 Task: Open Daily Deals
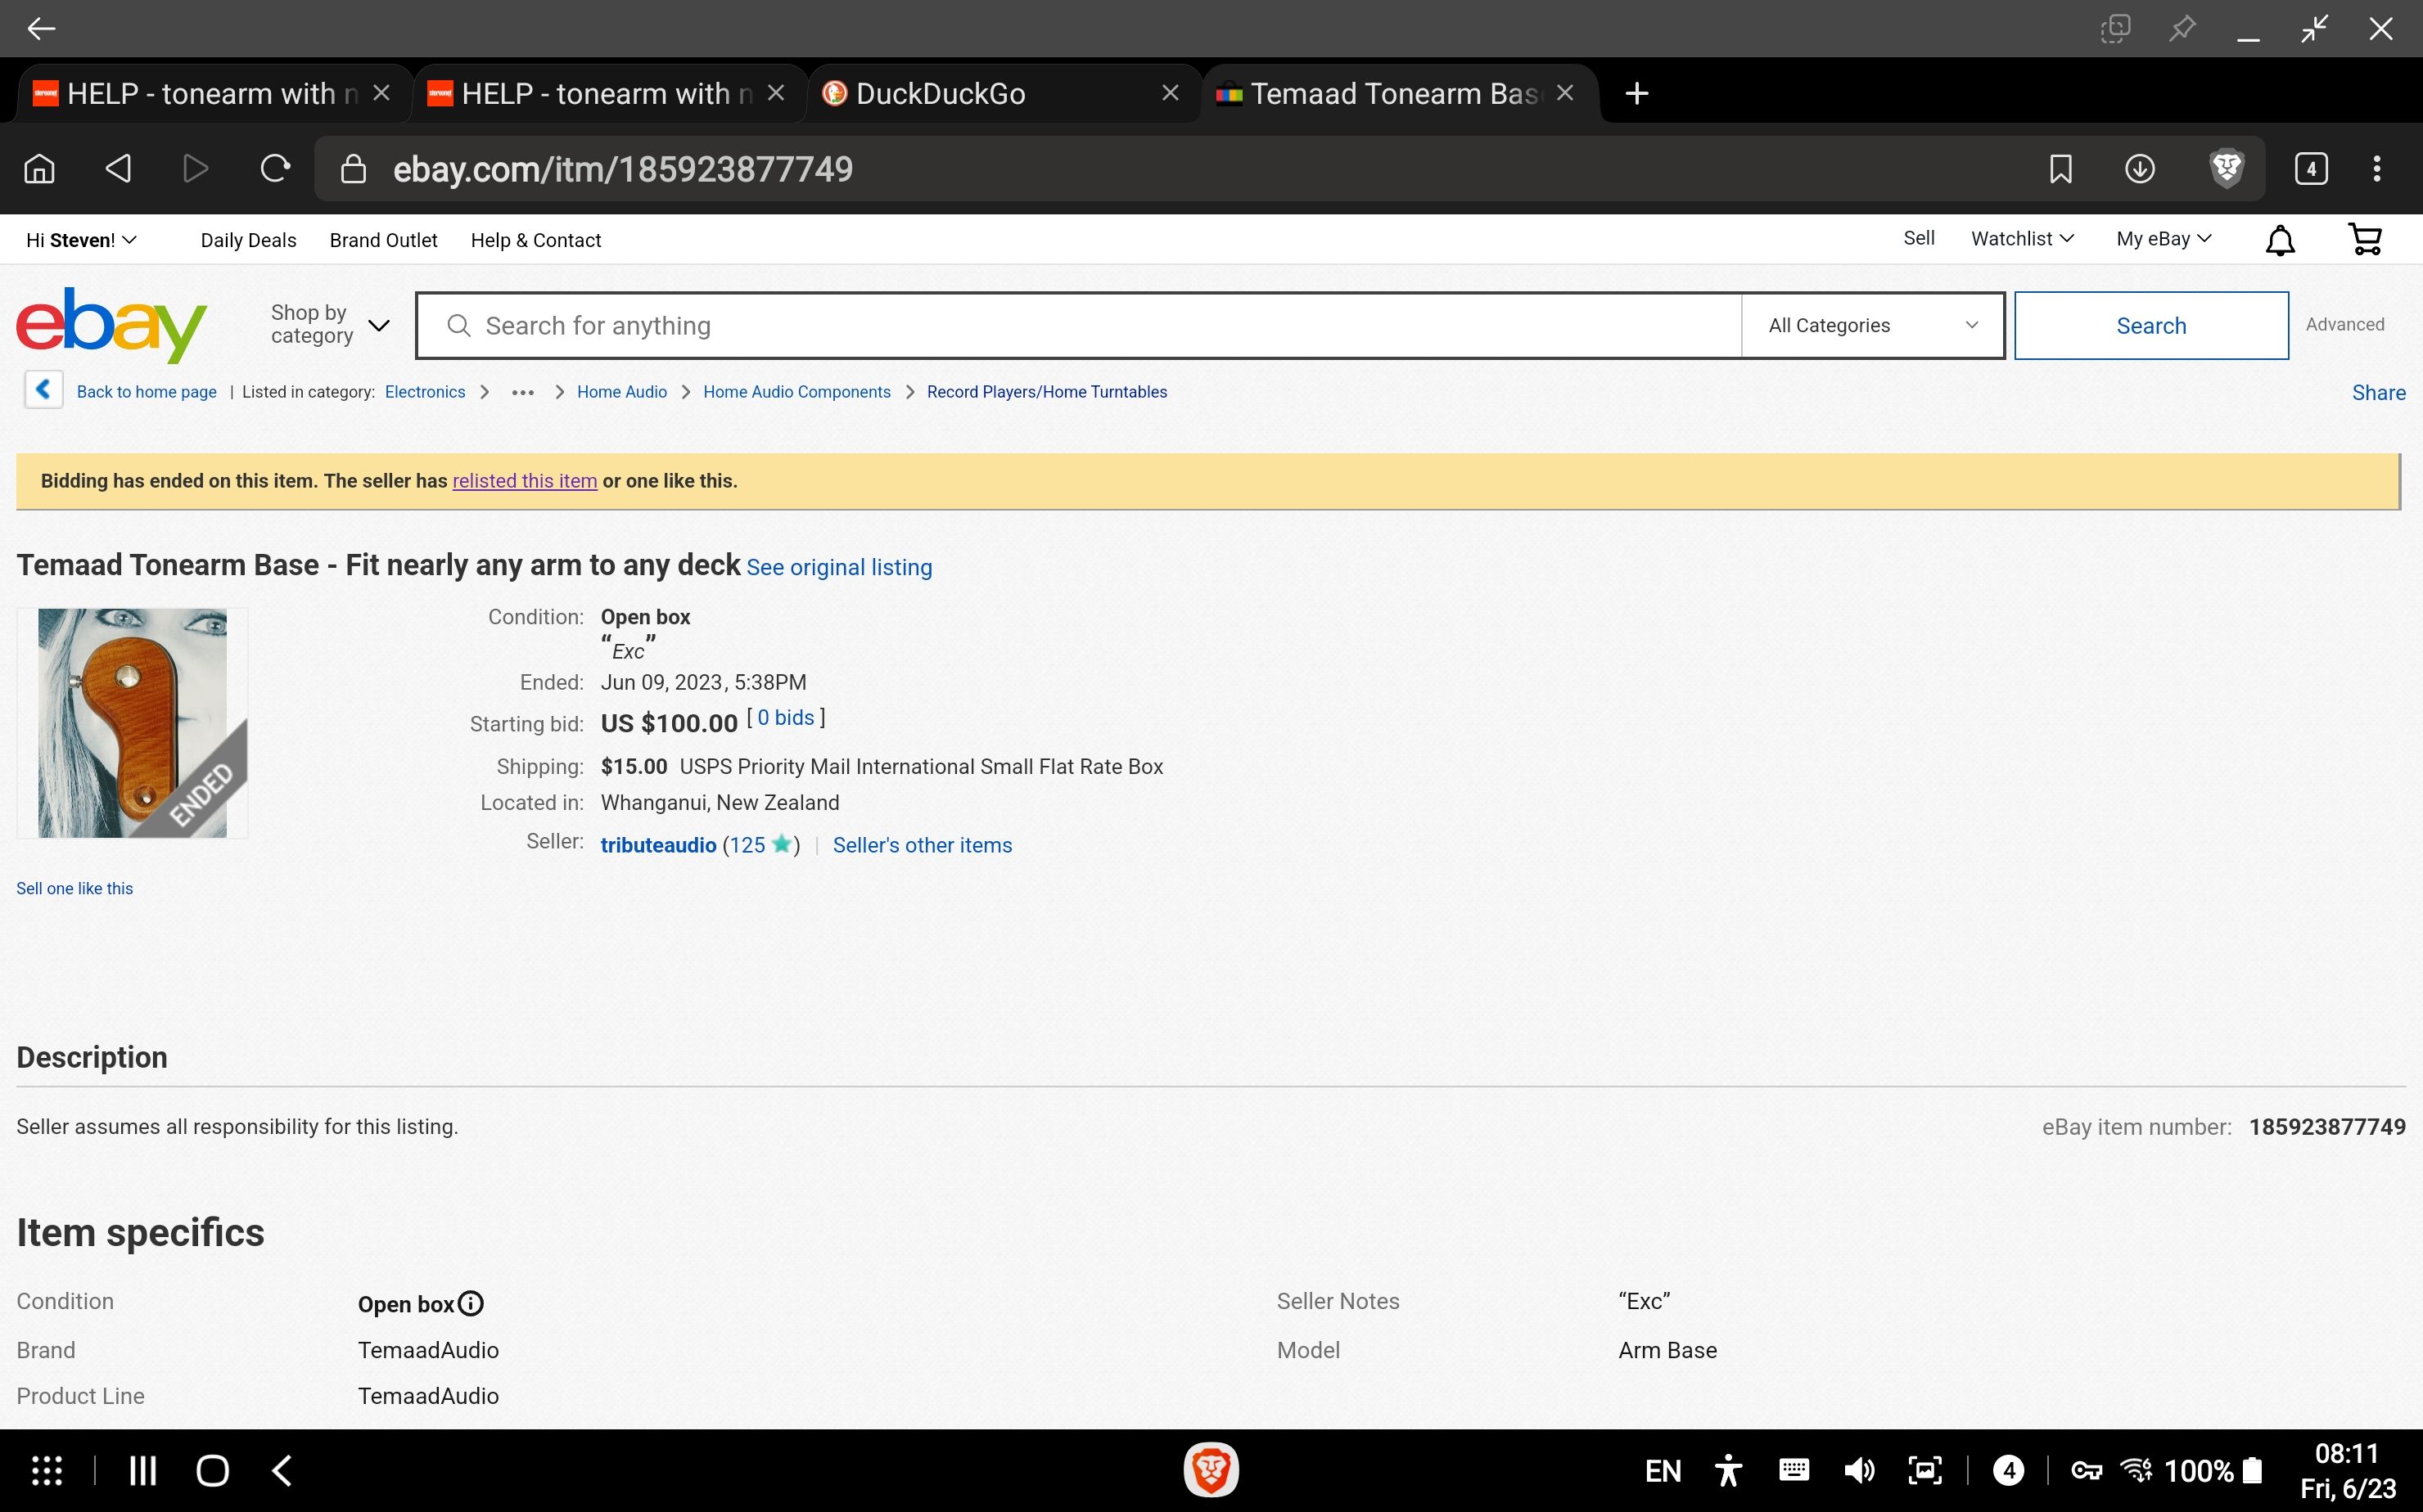click(x=248, y=240)
